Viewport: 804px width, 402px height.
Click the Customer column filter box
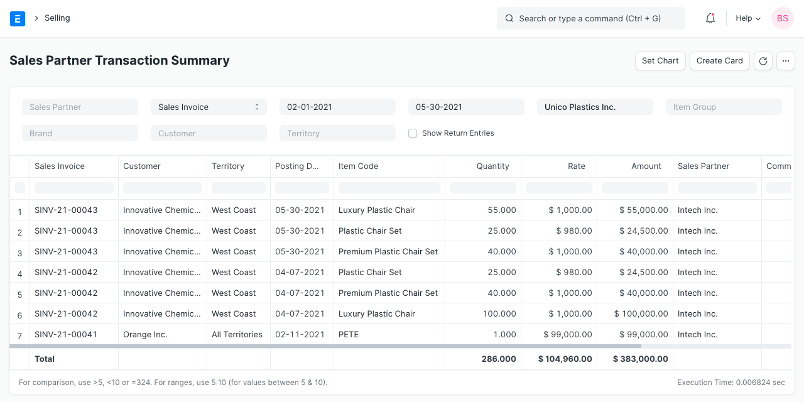tap(163, 188)
